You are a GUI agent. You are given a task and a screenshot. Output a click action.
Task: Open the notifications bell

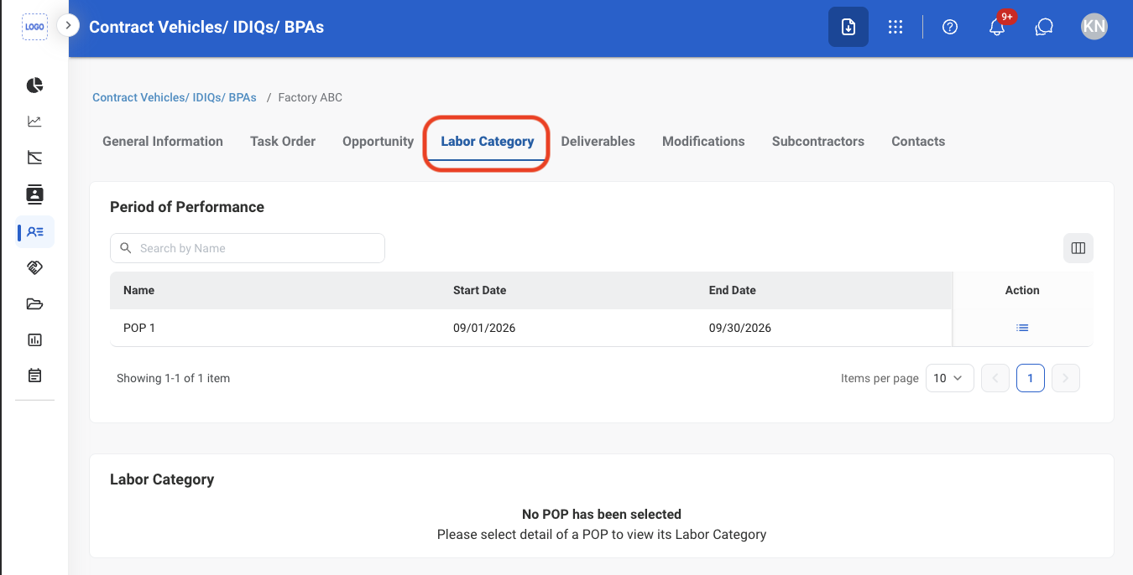coord(997,27)
